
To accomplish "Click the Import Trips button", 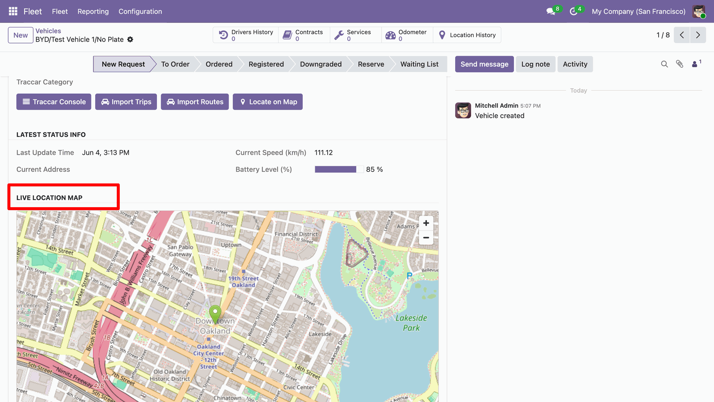I will pos(126,102).
